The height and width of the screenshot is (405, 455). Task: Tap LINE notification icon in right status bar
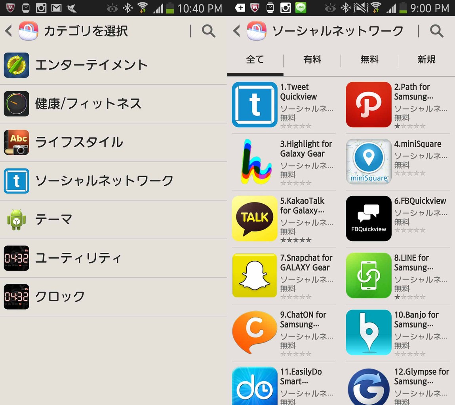click(x=301, y=8)
